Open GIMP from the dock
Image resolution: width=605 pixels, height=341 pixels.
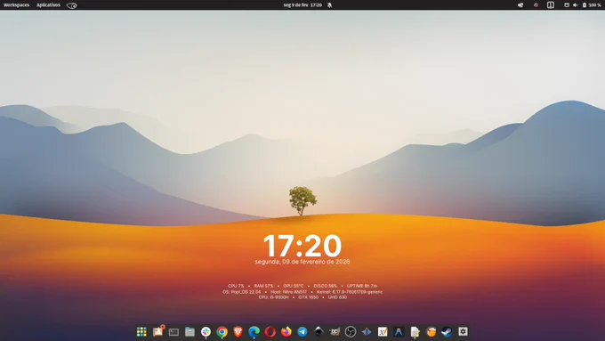coord(335,332)
